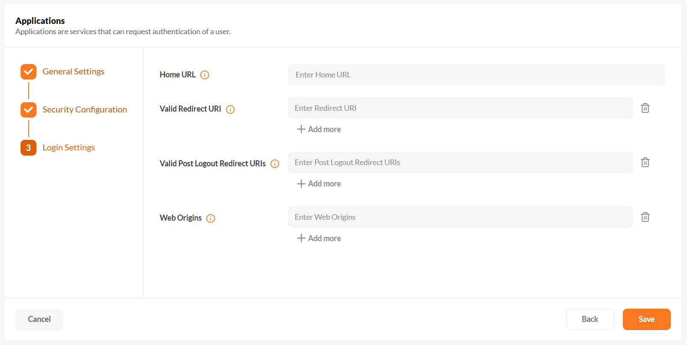Image resolution: width=687 pixels, height=345 pixels.
Task: Focus the Enter Home URL field
Action: tap(476, 75)
